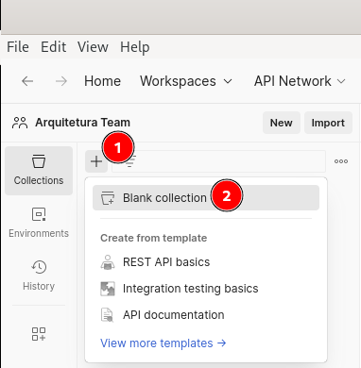Expand the Workspaces dropdown
The image size is (361, 368).
pos(186,81)
